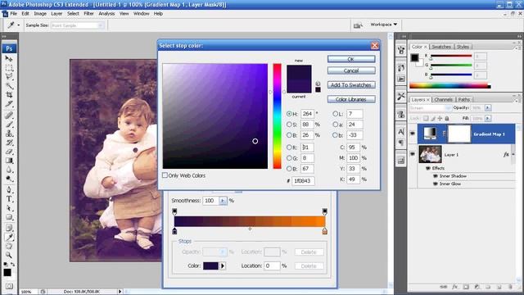Select the Eraser tool
The image size is (524, 295).
pyautogui.click(x=9, y=152)
